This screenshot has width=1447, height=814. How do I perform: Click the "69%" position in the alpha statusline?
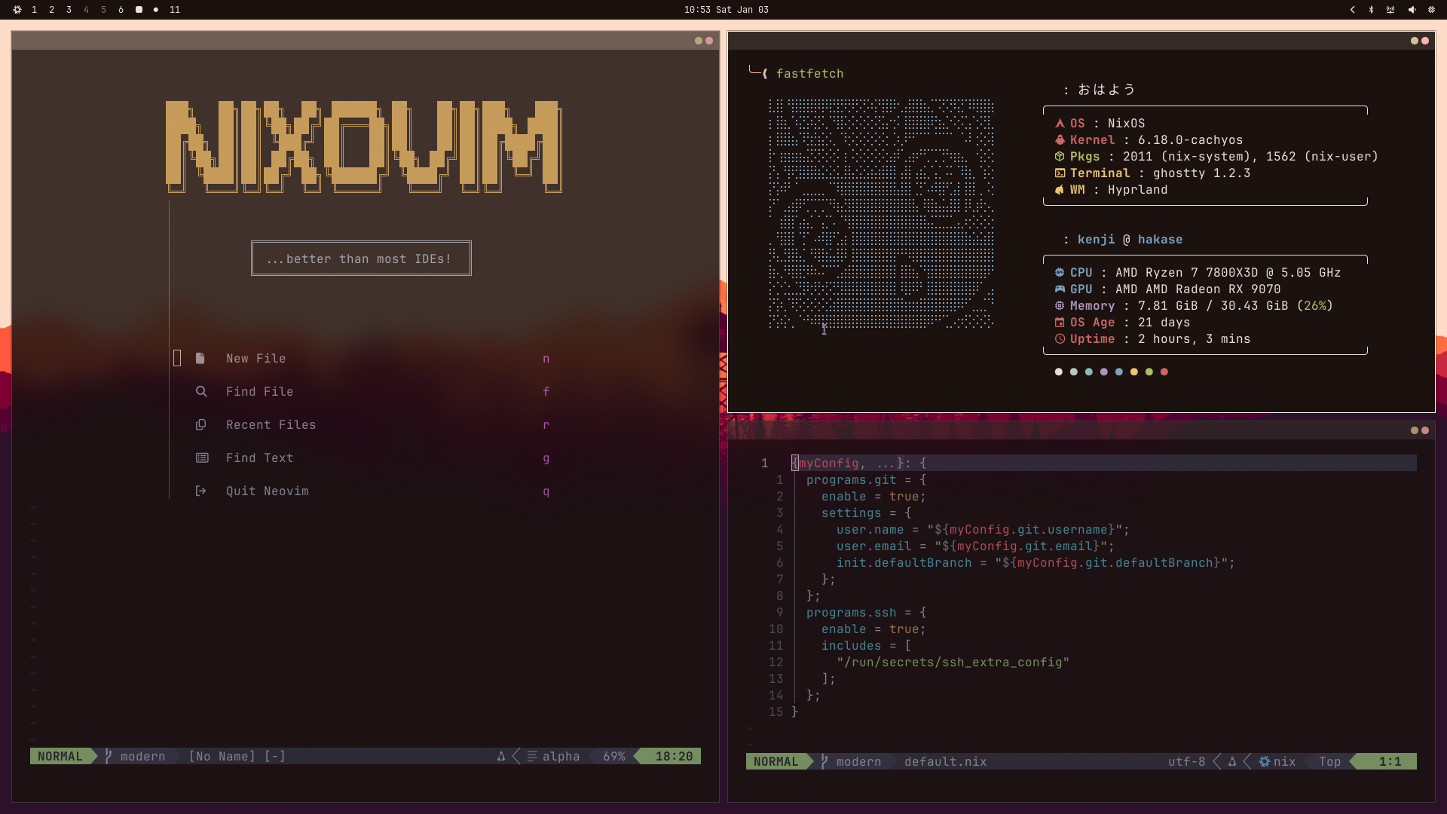pyautogui.click(x=614, y=757)
